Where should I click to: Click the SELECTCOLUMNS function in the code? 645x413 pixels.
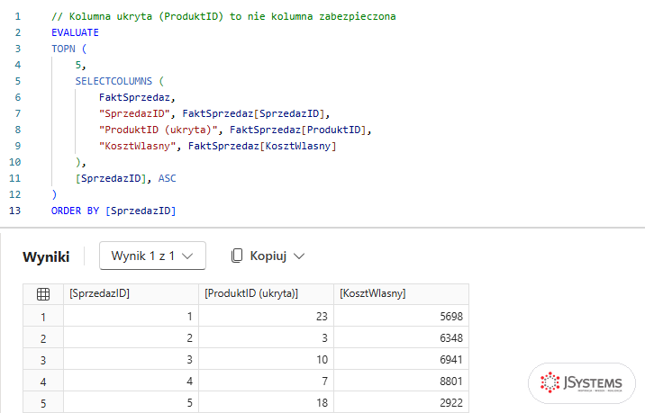coord(114,81)
